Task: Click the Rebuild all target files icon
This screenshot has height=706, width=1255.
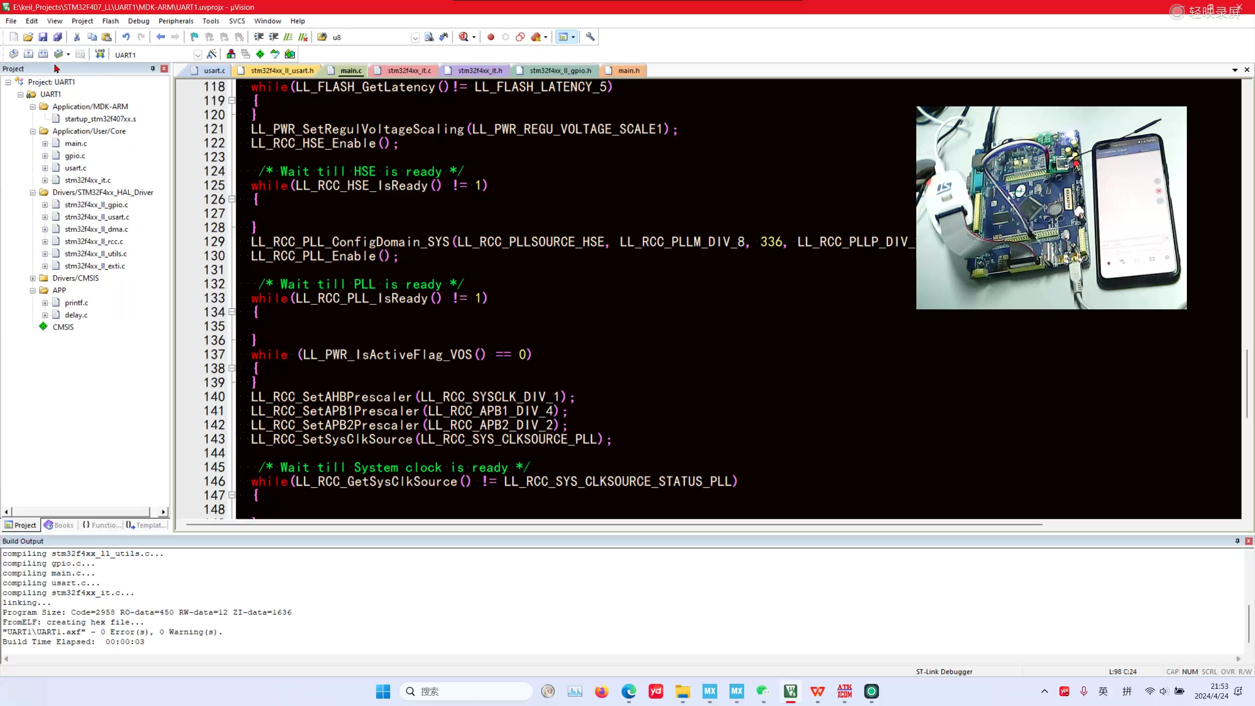Action: click(43, 54)
